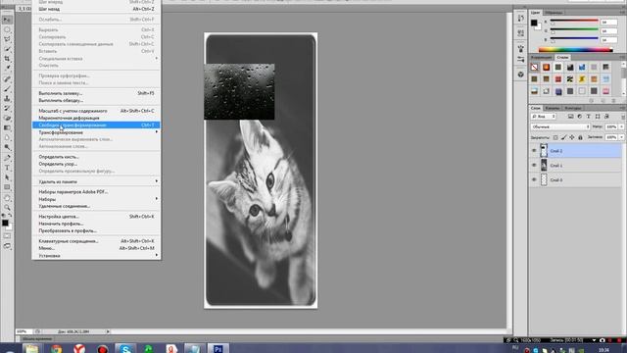
Task: Select the Crop tool
Action: (7, 59)
